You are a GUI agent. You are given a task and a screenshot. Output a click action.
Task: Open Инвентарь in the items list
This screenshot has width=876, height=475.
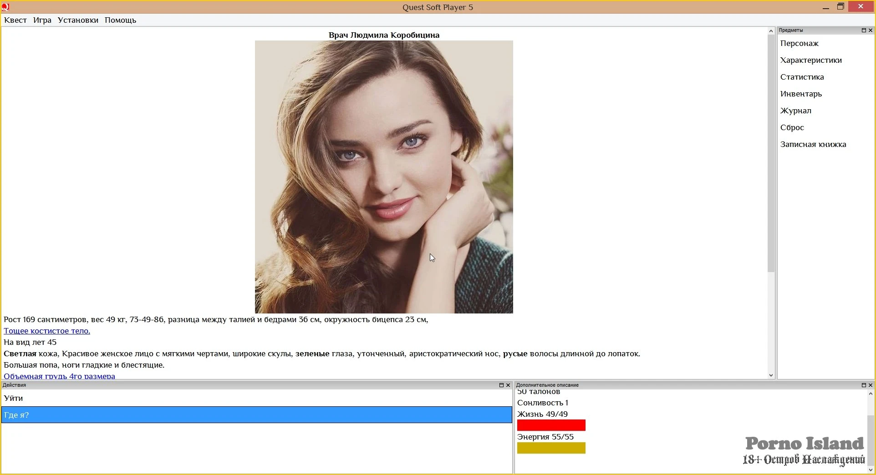801,94
